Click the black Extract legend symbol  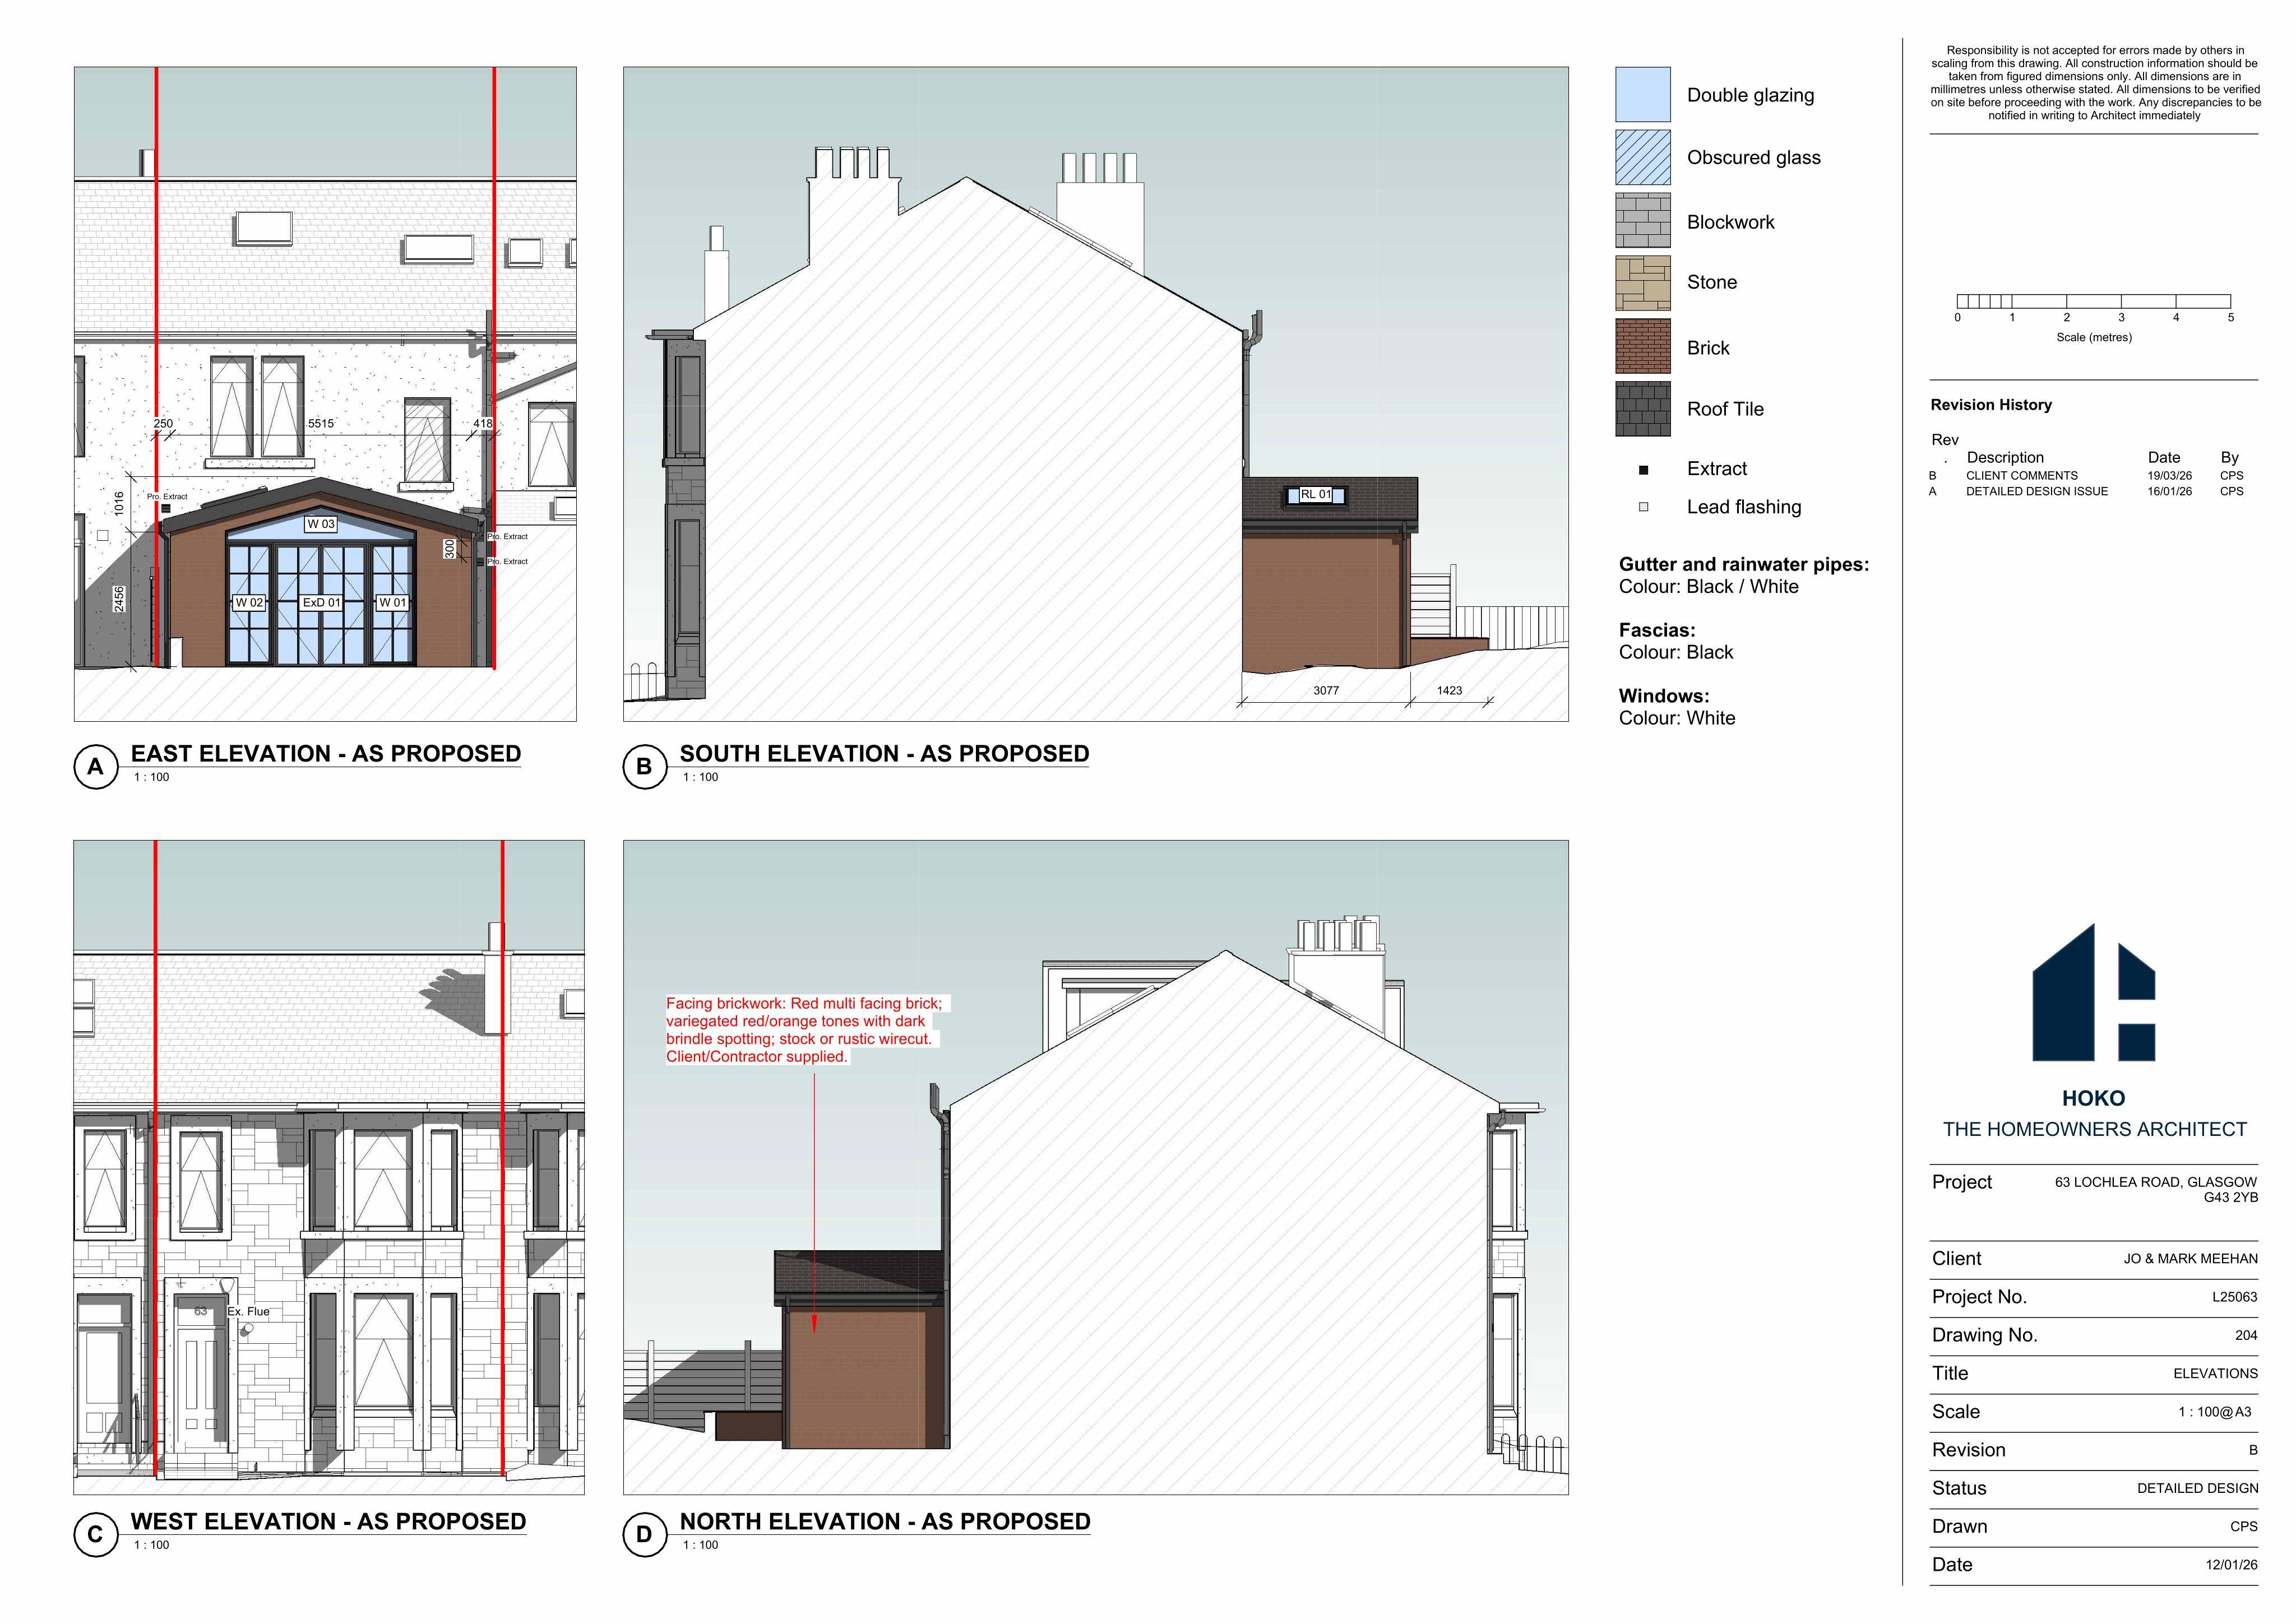click(x=1643, y=470)
